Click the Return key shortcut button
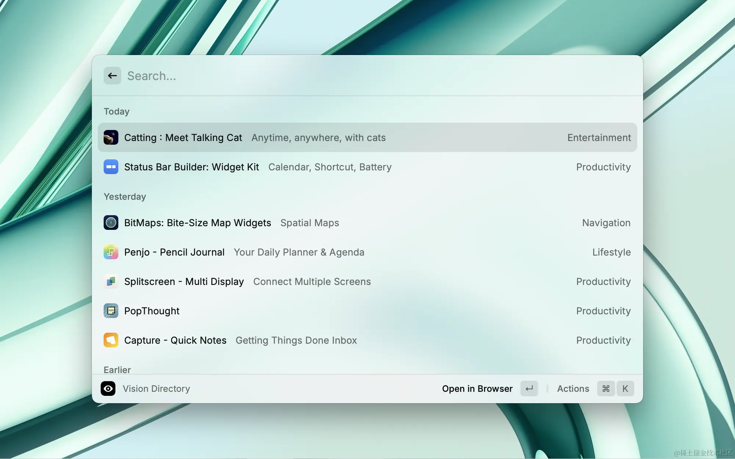Viewport: 735px width, 459px height. tap(529, 388)
